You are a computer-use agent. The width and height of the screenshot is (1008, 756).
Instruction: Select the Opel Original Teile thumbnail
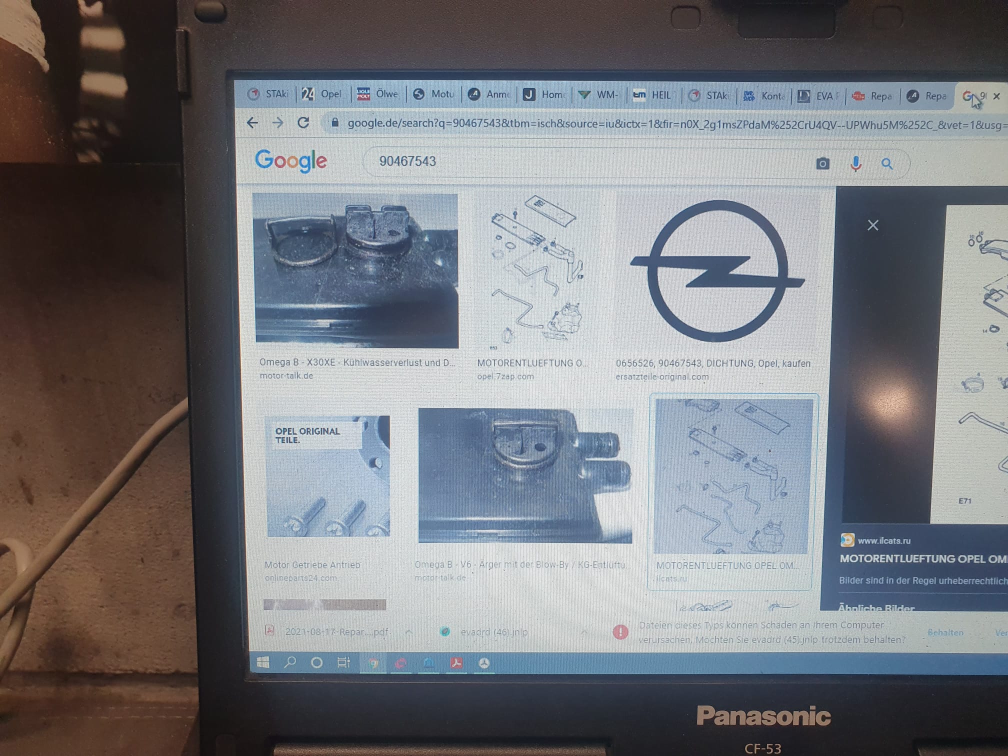click(328, 476)
